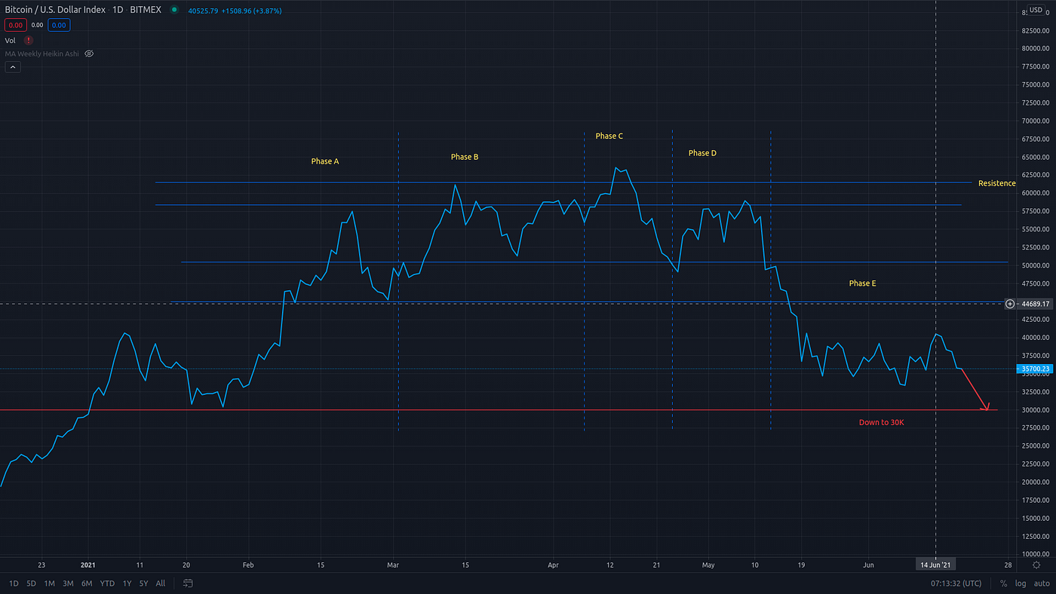Screen dimensions: 1056x594
Task: Collapse the indicator legend with the chevron
Action: 12,67
